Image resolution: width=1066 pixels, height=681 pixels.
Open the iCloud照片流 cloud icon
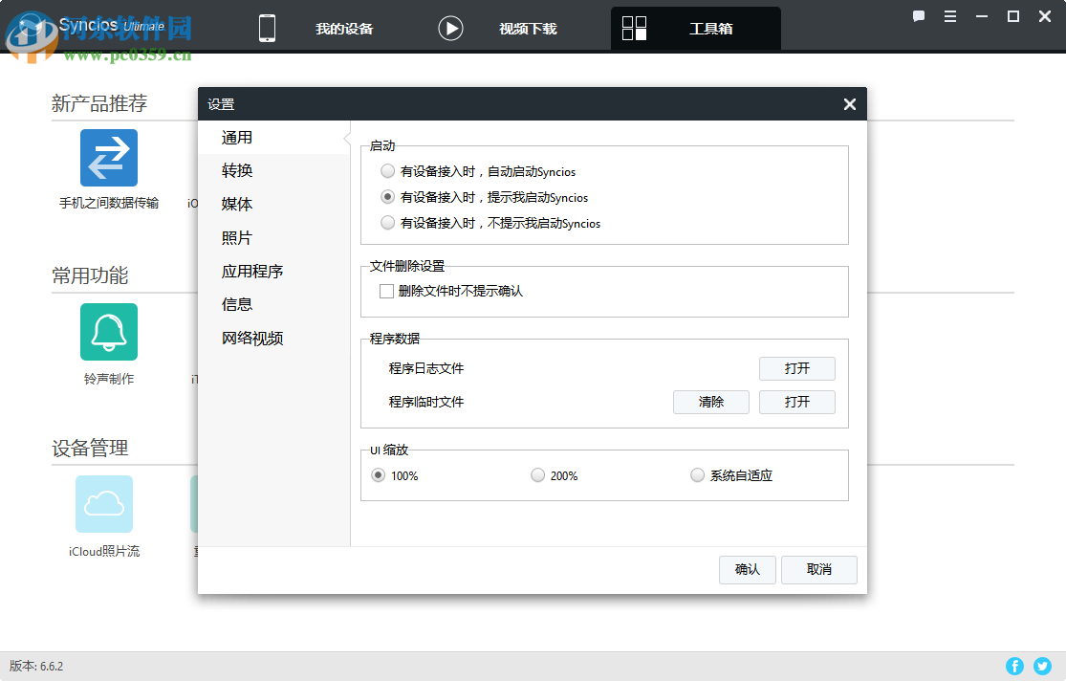point(103,503)
